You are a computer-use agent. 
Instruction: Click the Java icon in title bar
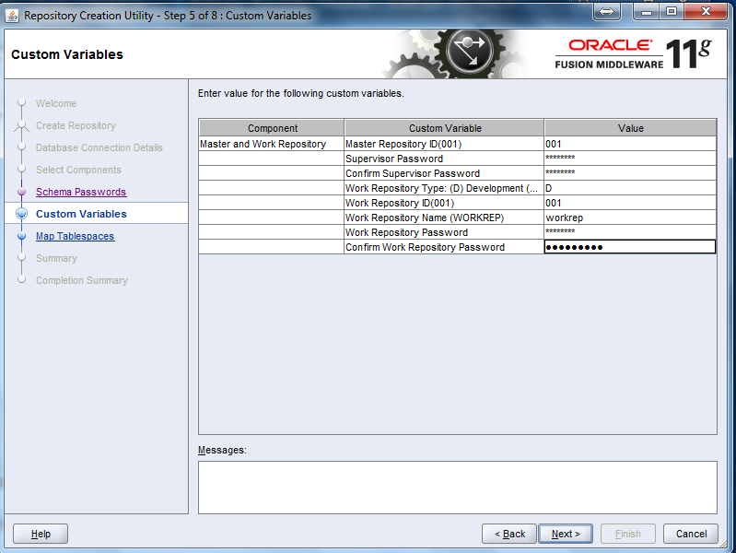pyautogui.click(x=12, y=16)
